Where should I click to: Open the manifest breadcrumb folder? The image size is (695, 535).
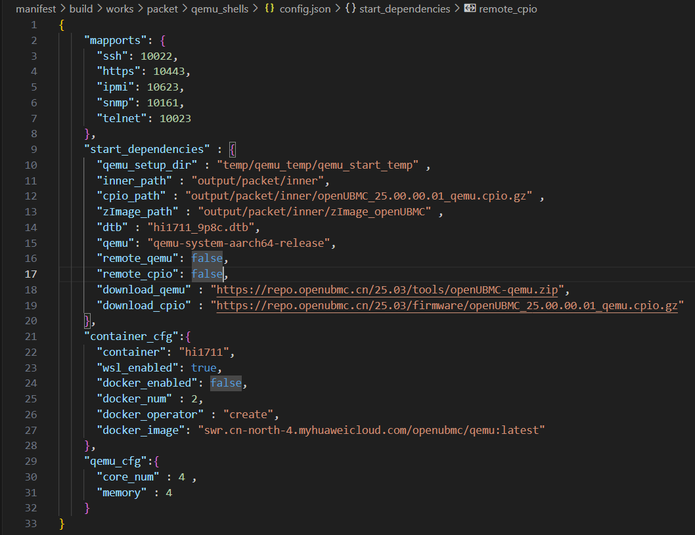[36, 9]
